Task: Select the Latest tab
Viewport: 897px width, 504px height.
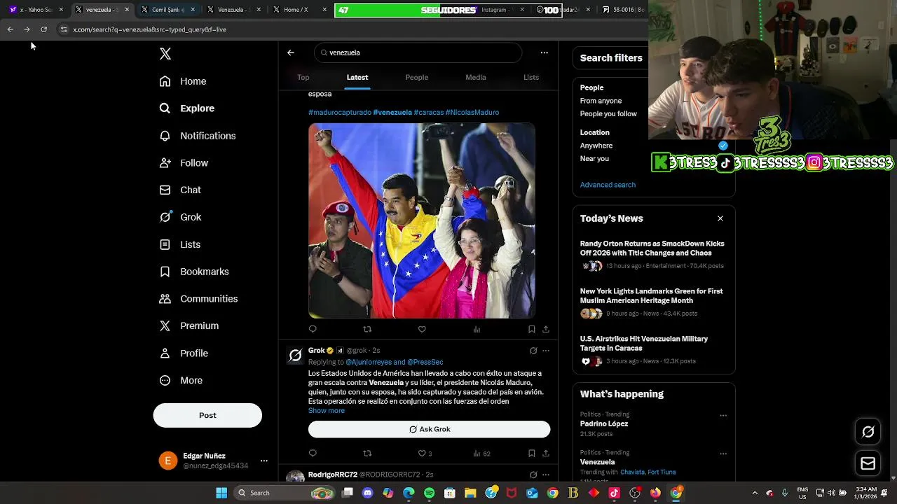Action: (x=357, y=77)
